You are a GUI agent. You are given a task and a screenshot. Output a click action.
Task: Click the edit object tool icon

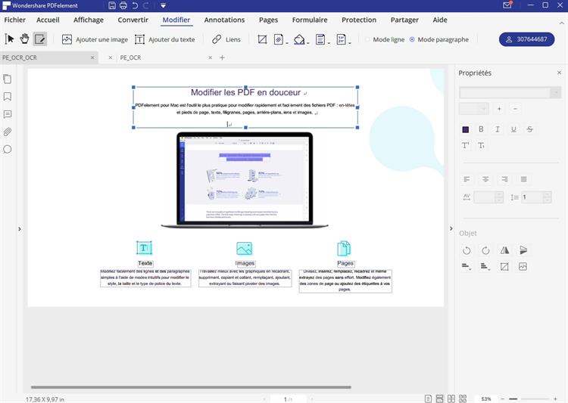[39, 39]
